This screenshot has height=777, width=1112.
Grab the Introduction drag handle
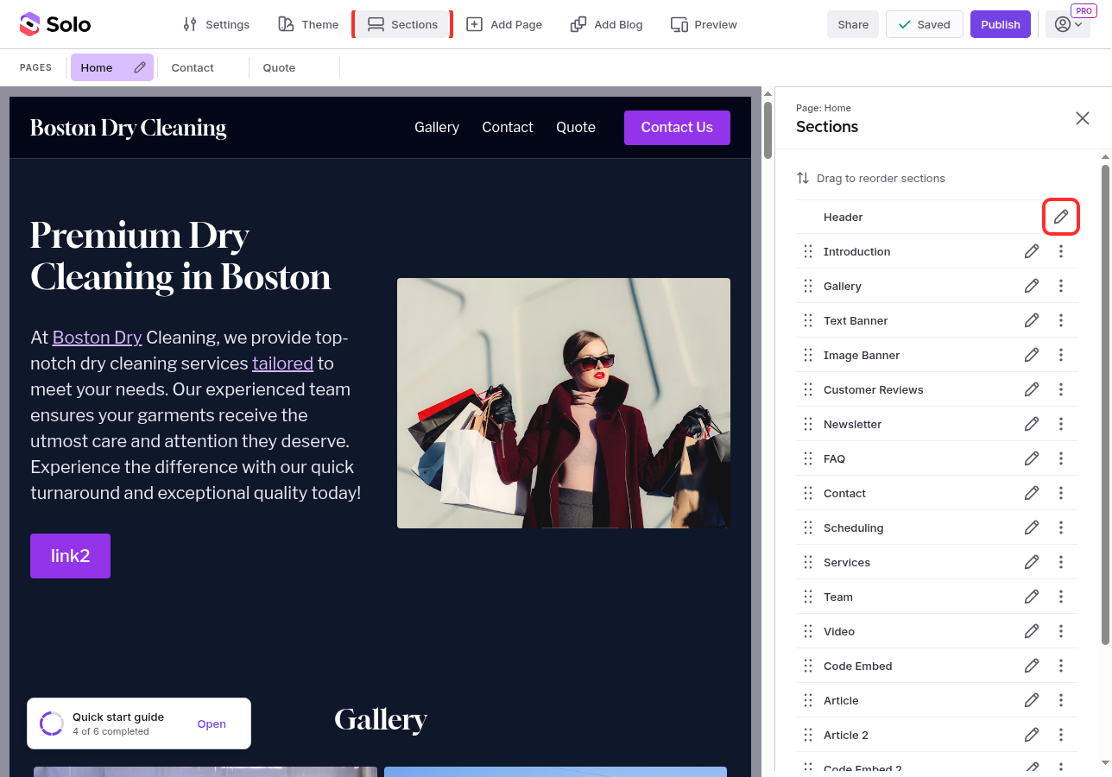(808, 251)
